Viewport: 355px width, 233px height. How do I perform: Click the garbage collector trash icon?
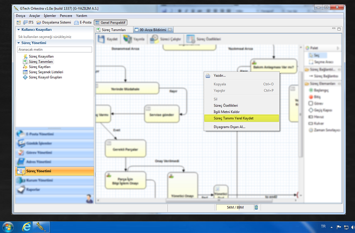click(256, 207)
